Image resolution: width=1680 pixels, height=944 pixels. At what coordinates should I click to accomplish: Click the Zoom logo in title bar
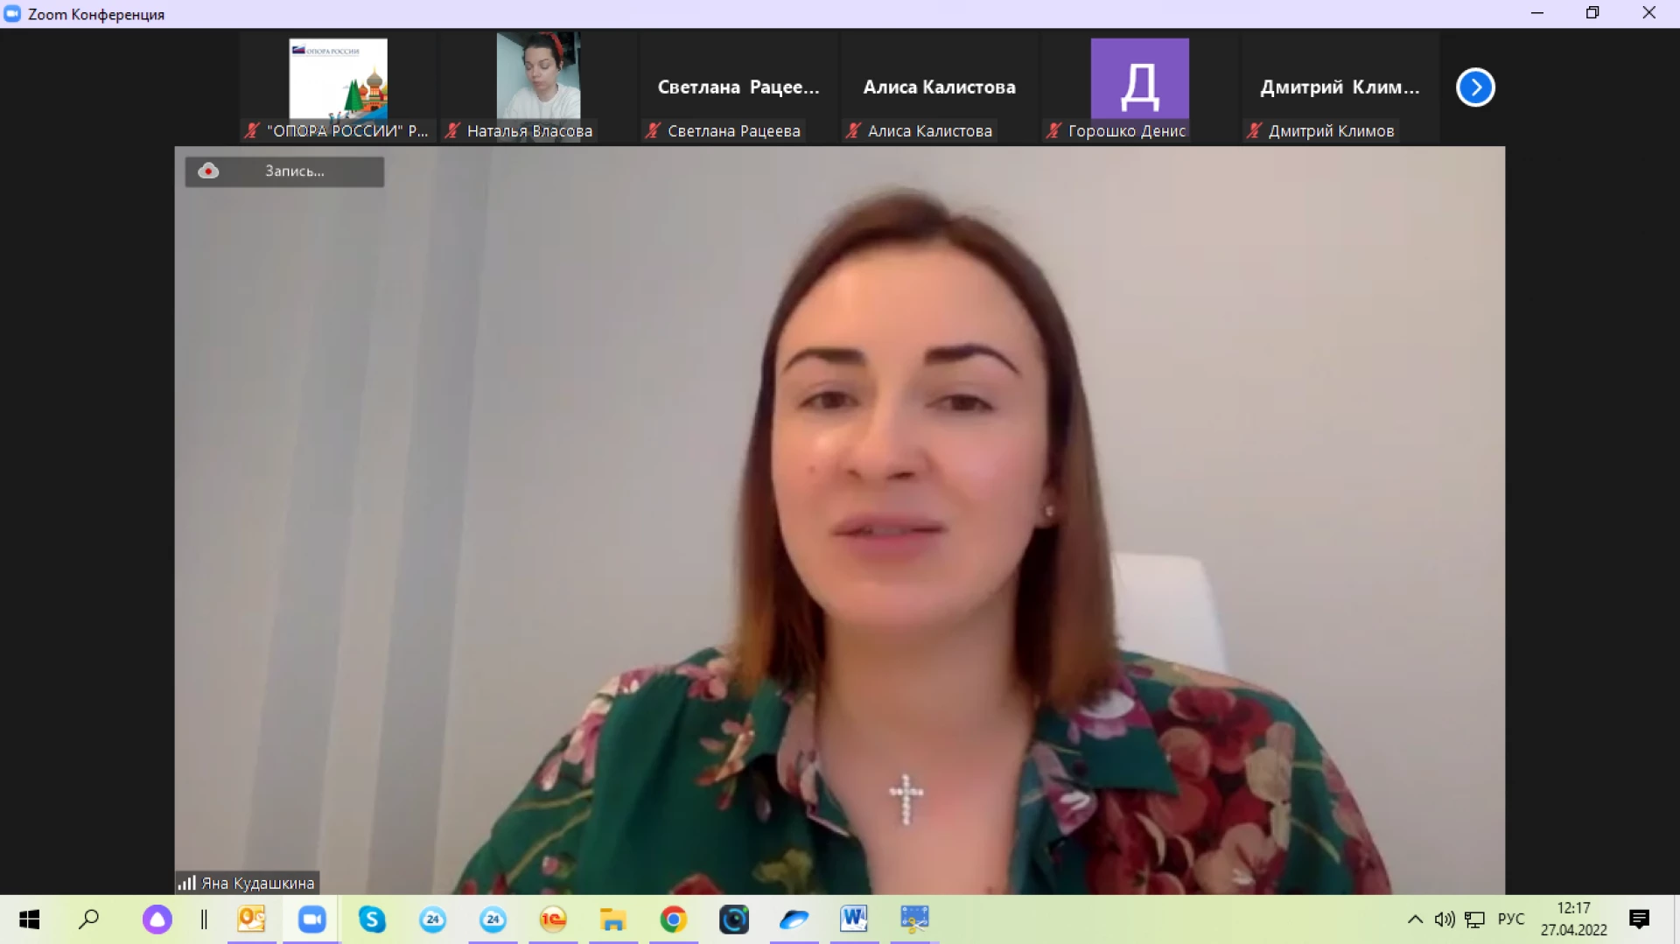click(12, 14)
